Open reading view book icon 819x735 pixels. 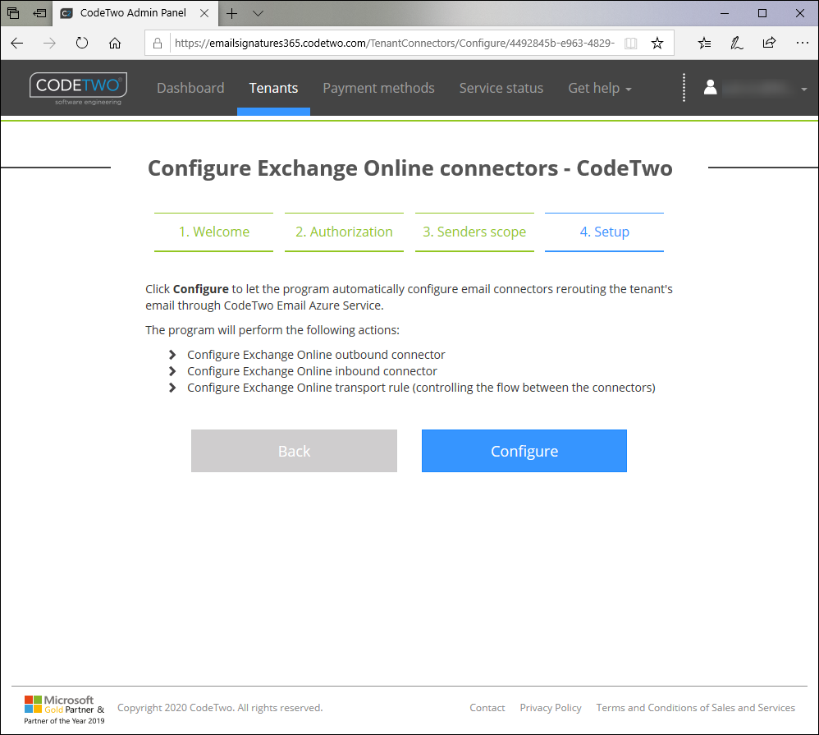(x=630, y=44)
